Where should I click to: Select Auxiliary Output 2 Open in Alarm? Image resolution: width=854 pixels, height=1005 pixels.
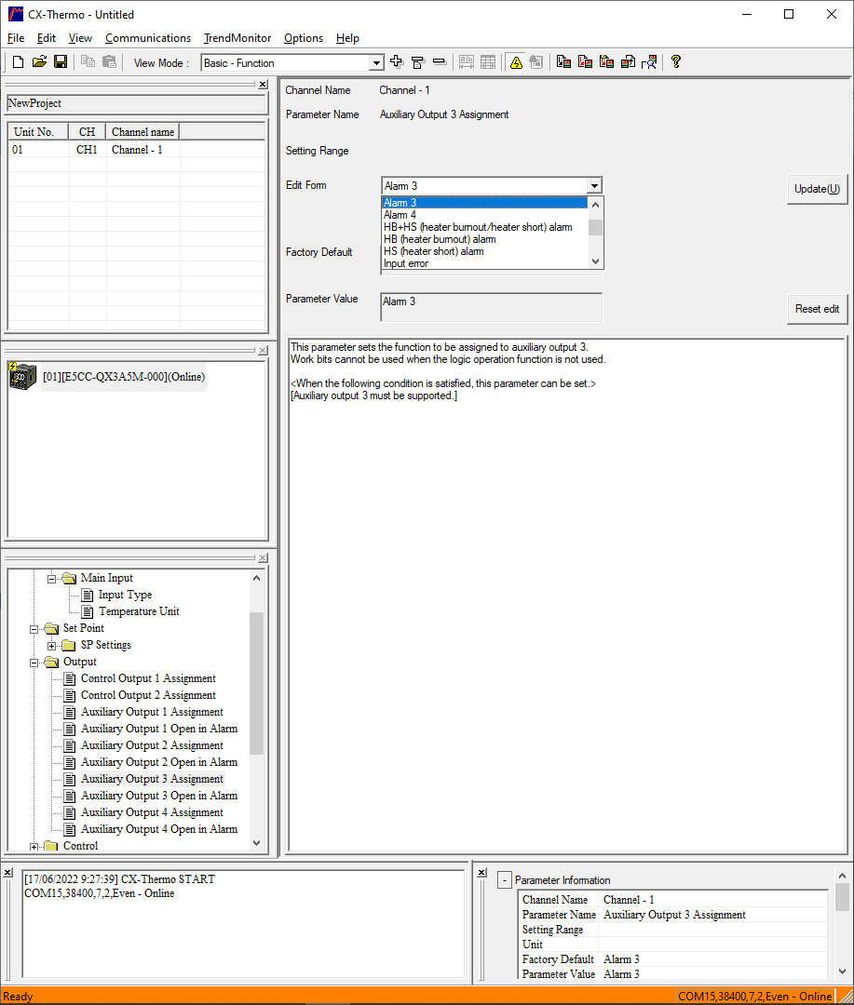point(159,762)
